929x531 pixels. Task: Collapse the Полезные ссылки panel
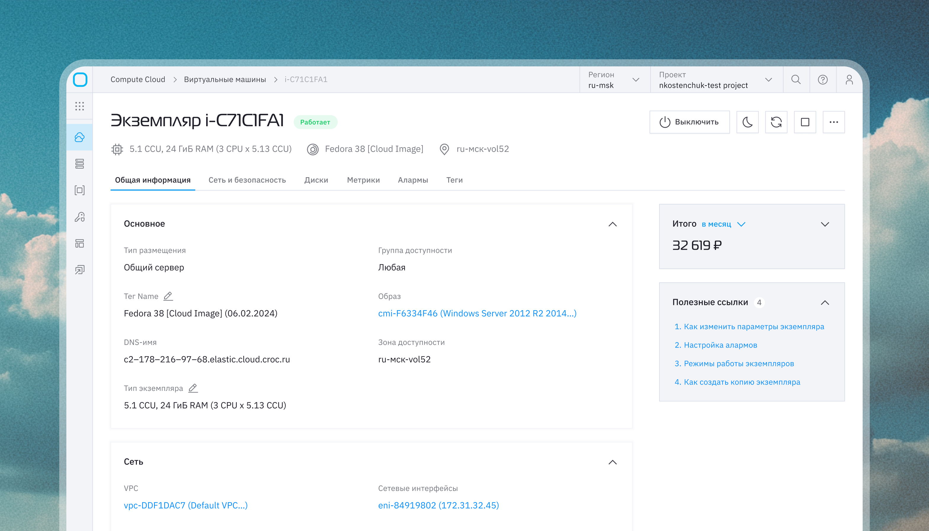pyautogui.click(x=825, y=303)
